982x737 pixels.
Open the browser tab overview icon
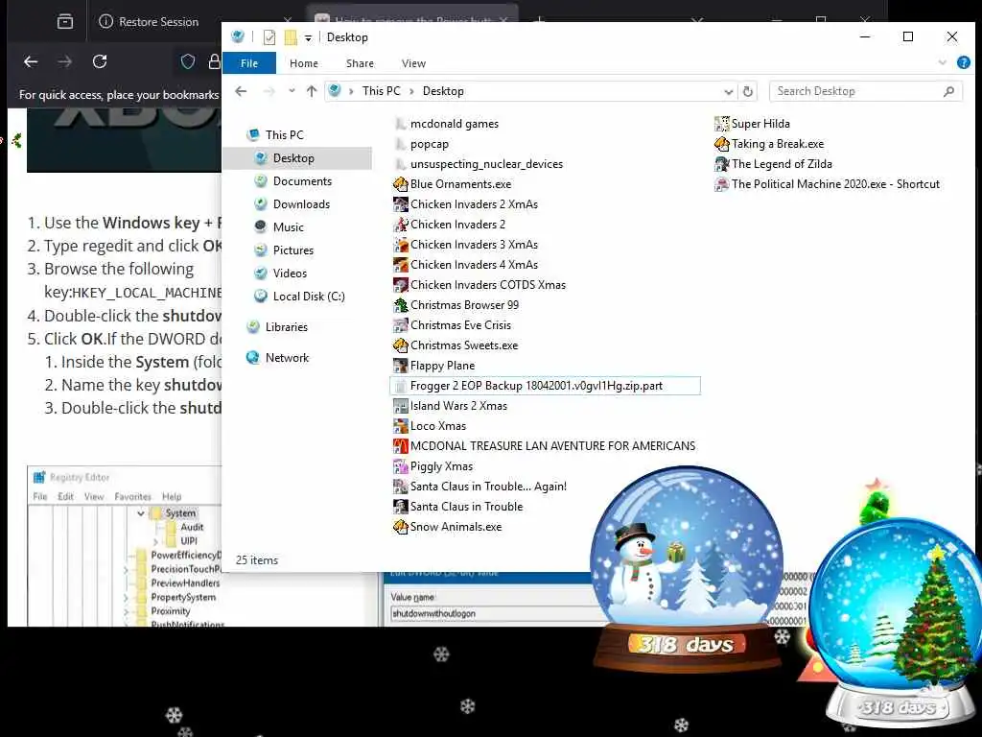(x=65, y=22)
